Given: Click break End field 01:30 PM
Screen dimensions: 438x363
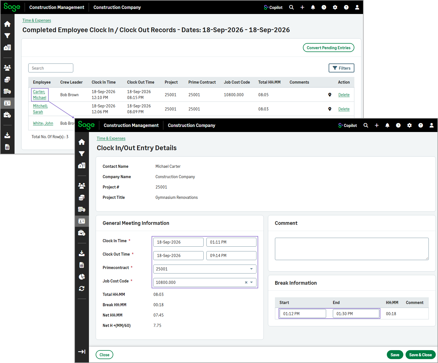Looking at the screenshot, I should click(x=356, y=314).
